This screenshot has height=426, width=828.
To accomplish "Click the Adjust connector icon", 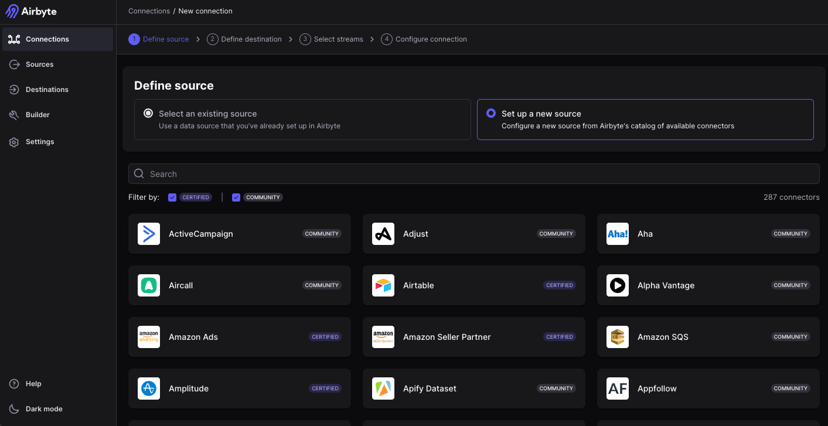I will click(383, 234).
